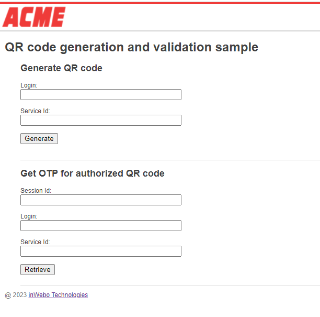
Task: Click the divider line above the Get OTP section
Action: (x=170, y=160)
